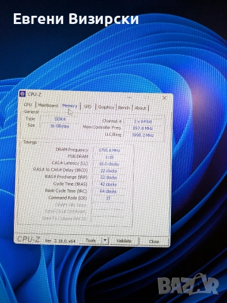Click the FSB:DRAM 1:18 ratio value

109,157
